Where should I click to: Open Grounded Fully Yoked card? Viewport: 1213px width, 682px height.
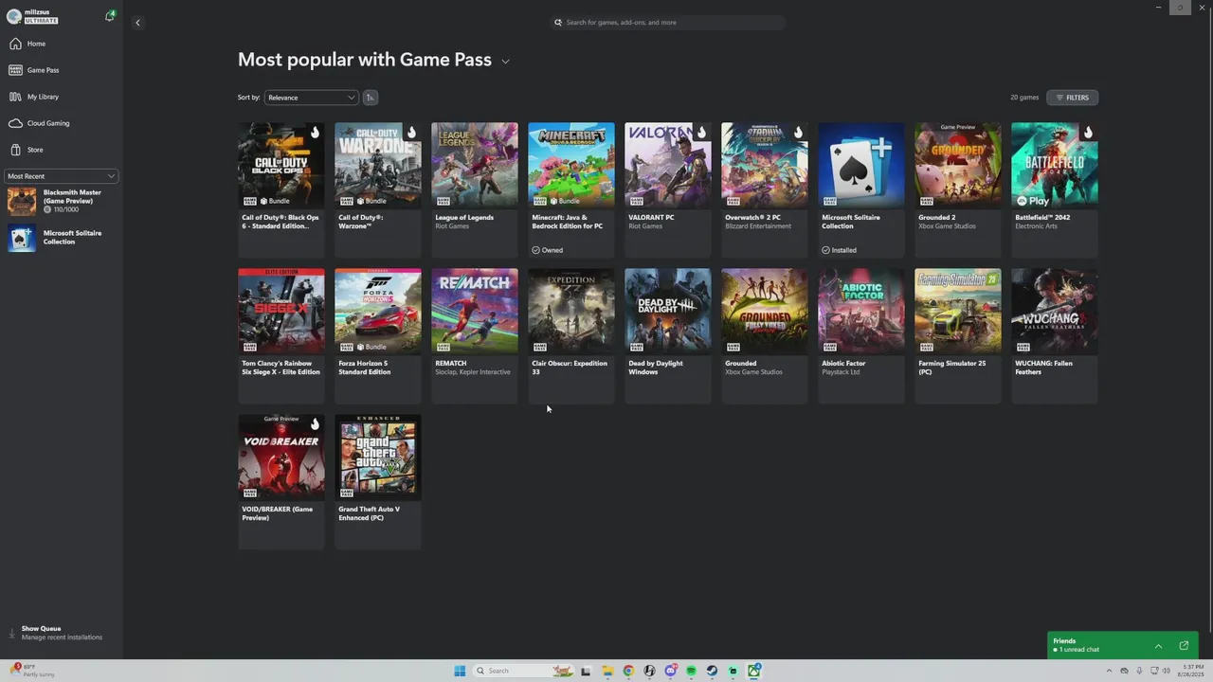[x=765, y=335]
